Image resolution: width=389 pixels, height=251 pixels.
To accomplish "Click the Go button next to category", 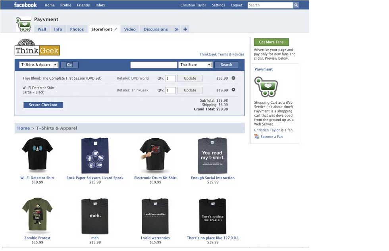I will point(69,65).
